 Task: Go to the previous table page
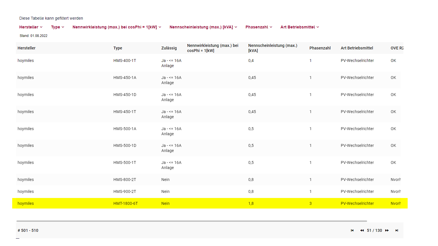click(362, 230)
